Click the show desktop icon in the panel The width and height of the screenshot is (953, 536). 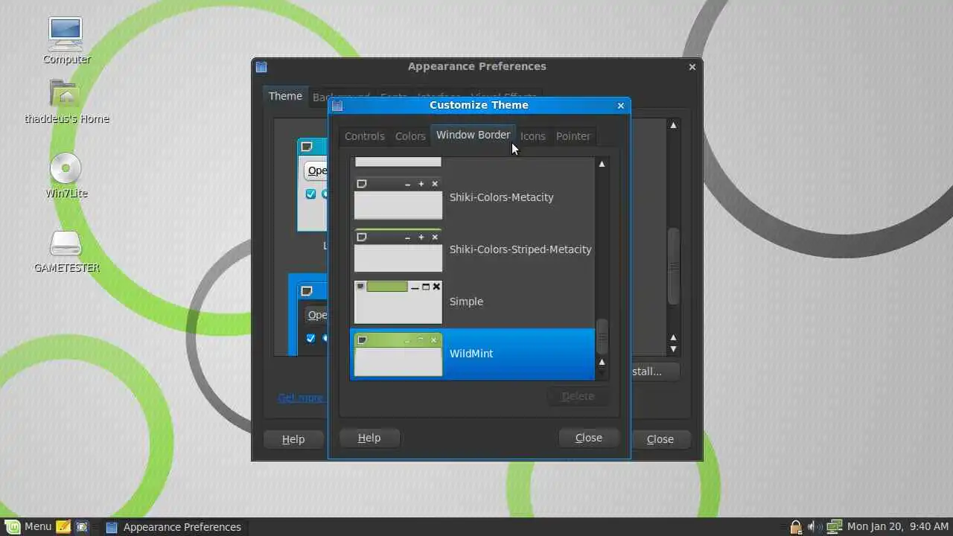[82, 526]
